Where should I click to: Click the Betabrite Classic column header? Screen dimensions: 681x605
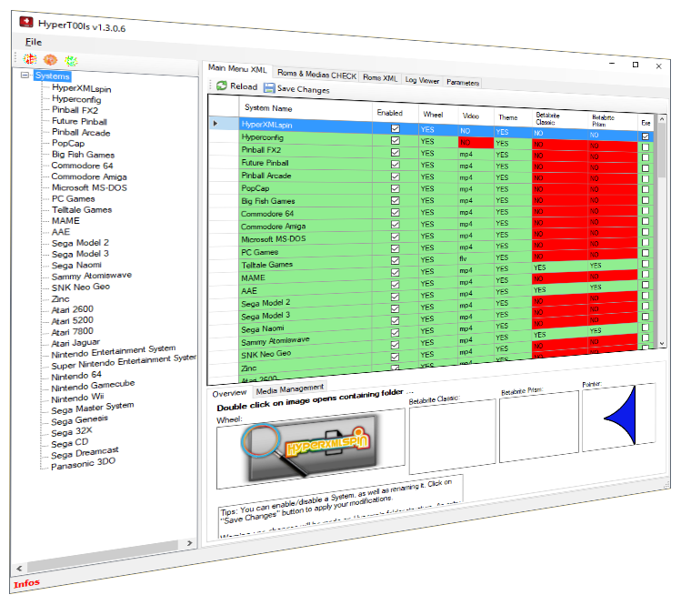560,119
